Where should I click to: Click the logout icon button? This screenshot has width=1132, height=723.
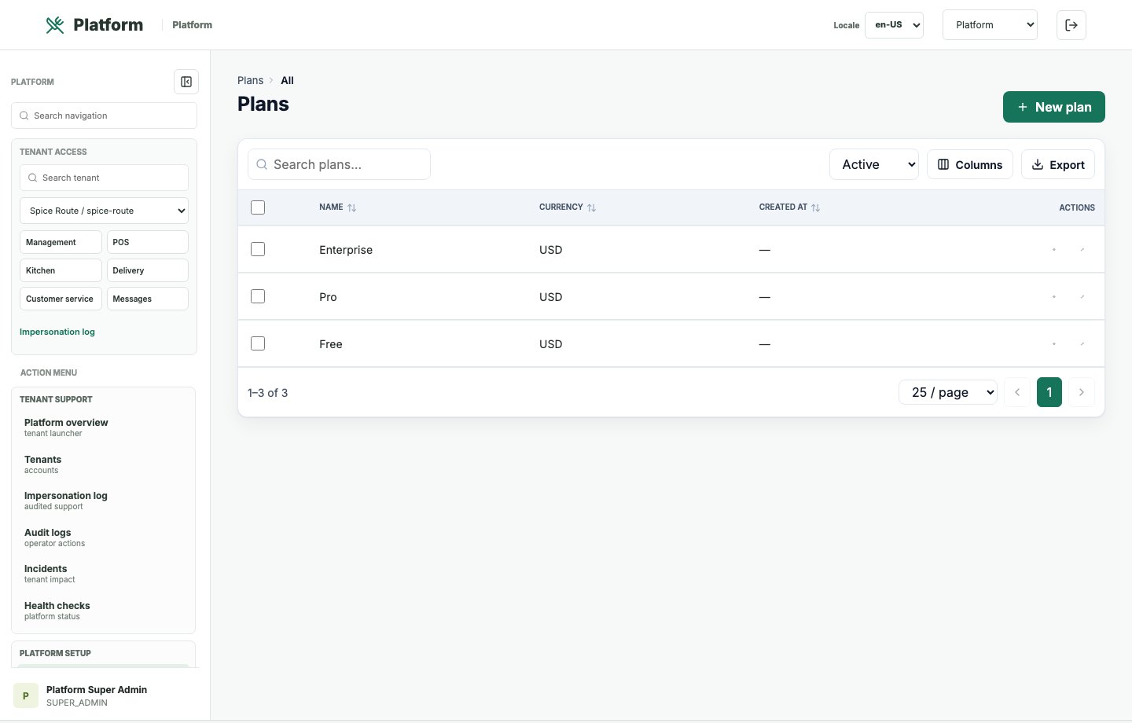[x=1071, y=25]
